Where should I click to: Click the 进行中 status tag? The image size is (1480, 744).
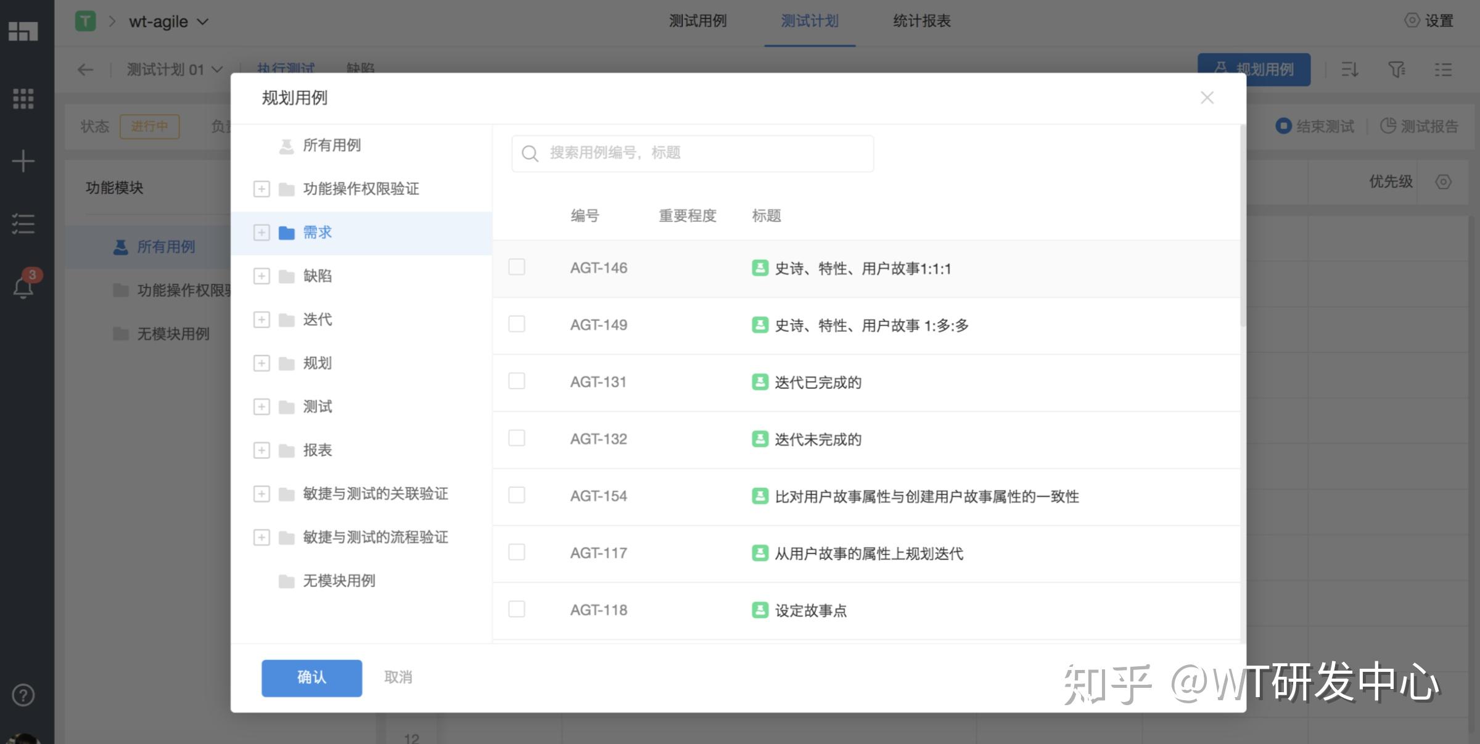click(150, 126)
